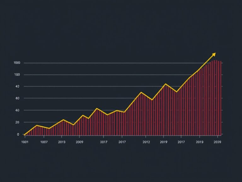Click the 1000 y-axis label

pos(17,63)
